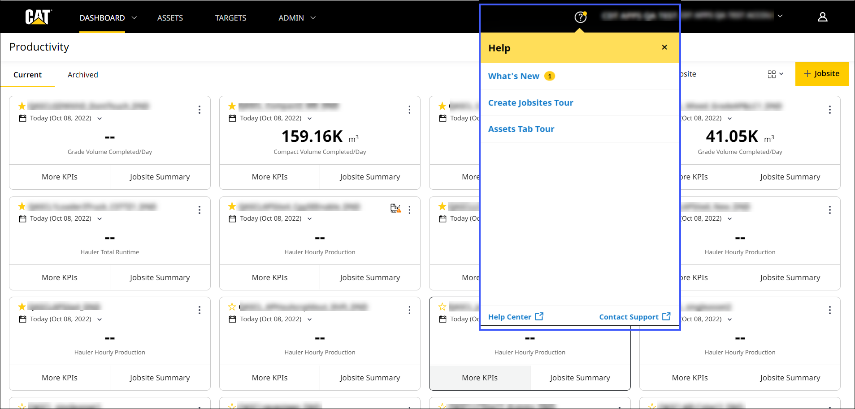Image resolution: width=855 pixels, height=409 pixels.
Task: Click Compact Volume Completed/Day label
Action: coord(320,152)
